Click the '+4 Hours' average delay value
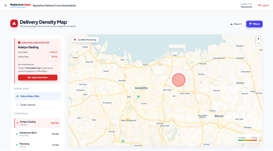This screenshot has width=273, height=151. tap(53, 52)
